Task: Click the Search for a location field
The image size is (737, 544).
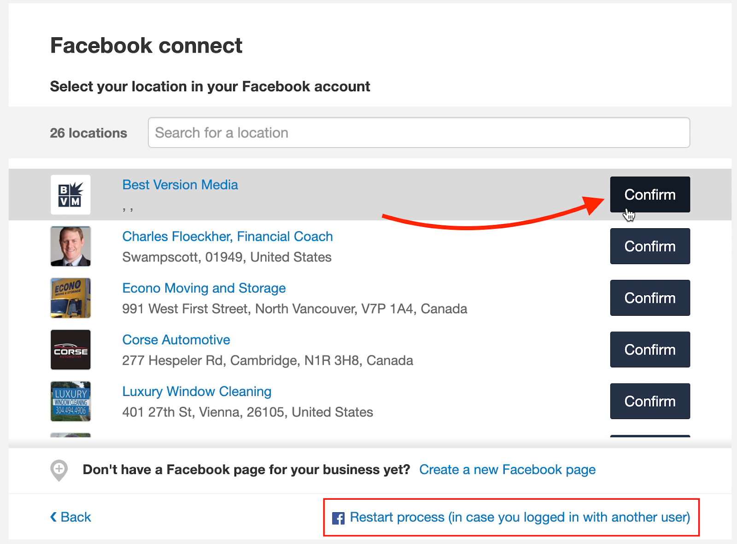Action: click(x=419, y=133)
